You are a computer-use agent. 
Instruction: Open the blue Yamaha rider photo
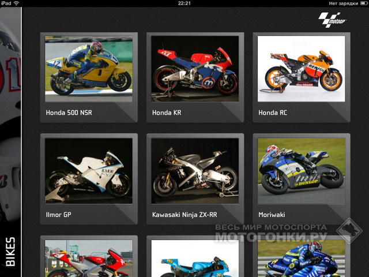point(301,259)
